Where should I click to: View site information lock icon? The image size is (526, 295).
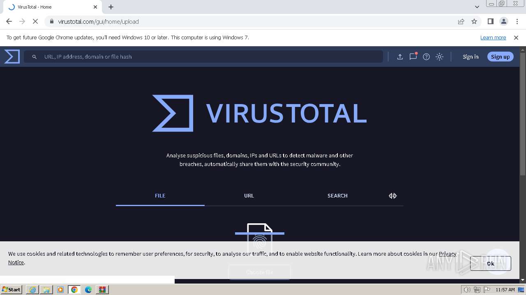(51, 22)
